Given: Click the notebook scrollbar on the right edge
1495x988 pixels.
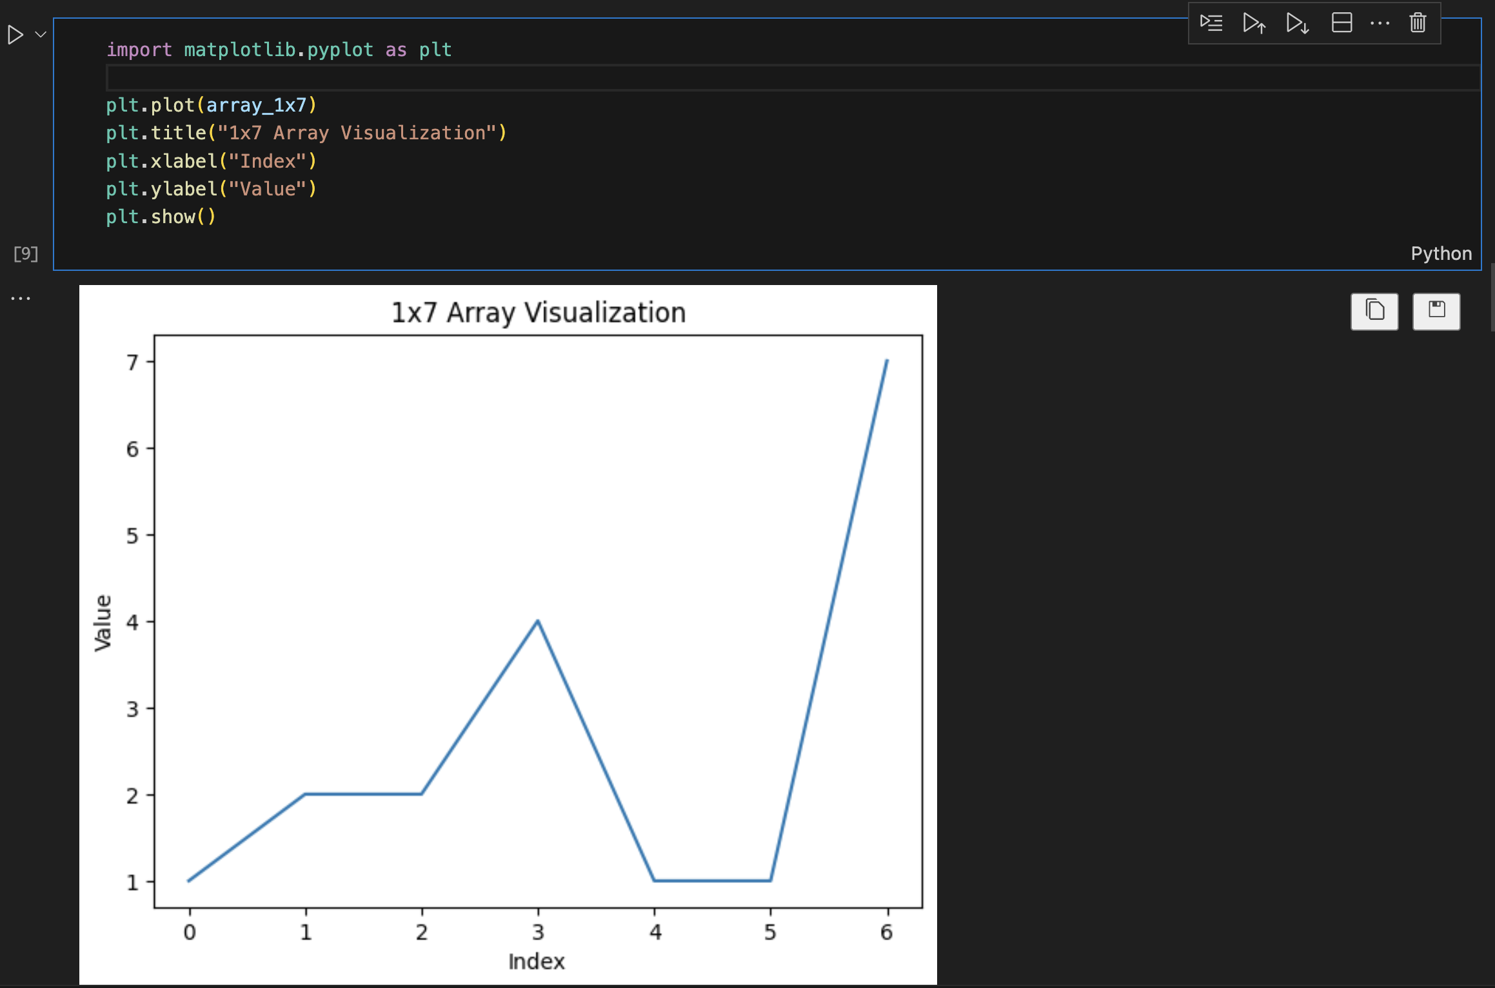Looking at the screenshot, I should pos(1492,297).
